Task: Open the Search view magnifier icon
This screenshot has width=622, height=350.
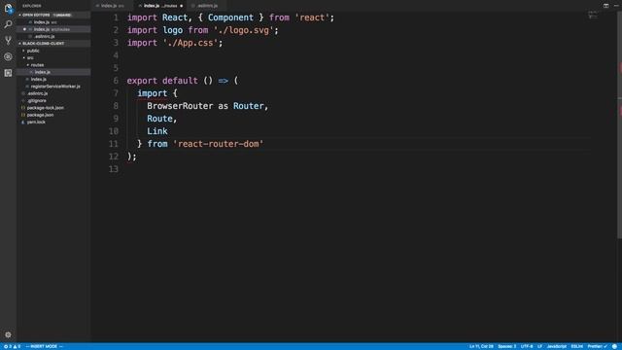Action: [x=8, y=24]
